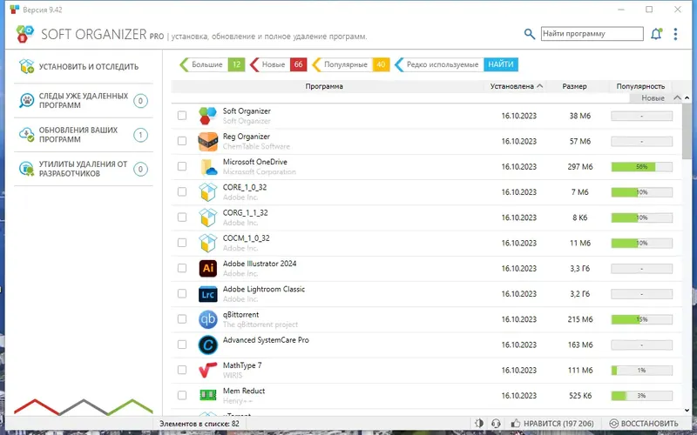Click the Восстановить button
Image resolution: width=697 pixels, height=435 pixels.
point(644,424)
